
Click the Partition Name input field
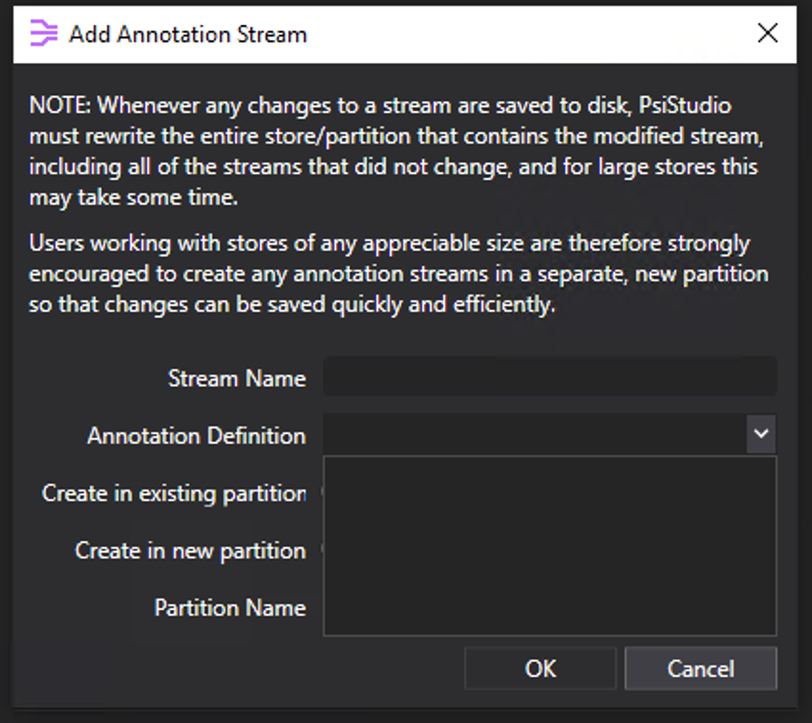[x=549, y=607]
